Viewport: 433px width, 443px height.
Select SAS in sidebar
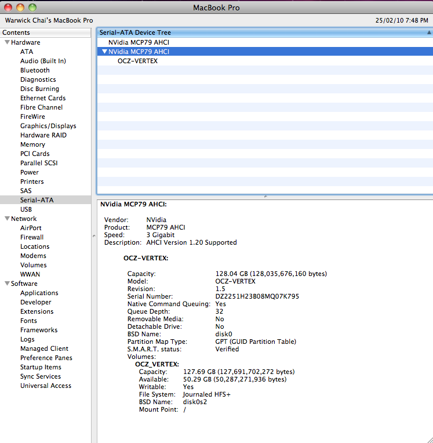tap(26, 191)
